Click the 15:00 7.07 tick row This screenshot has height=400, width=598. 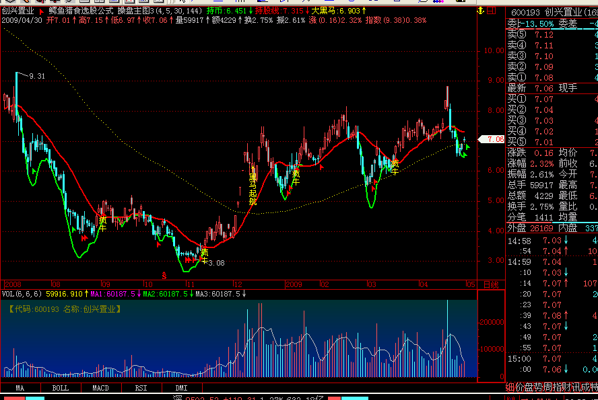coord(552,358)
